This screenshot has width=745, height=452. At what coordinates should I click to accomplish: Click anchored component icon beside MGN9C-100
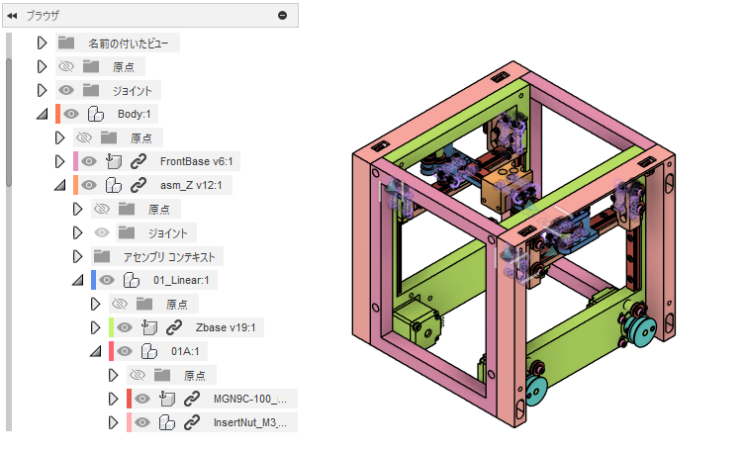coord(167,399)
